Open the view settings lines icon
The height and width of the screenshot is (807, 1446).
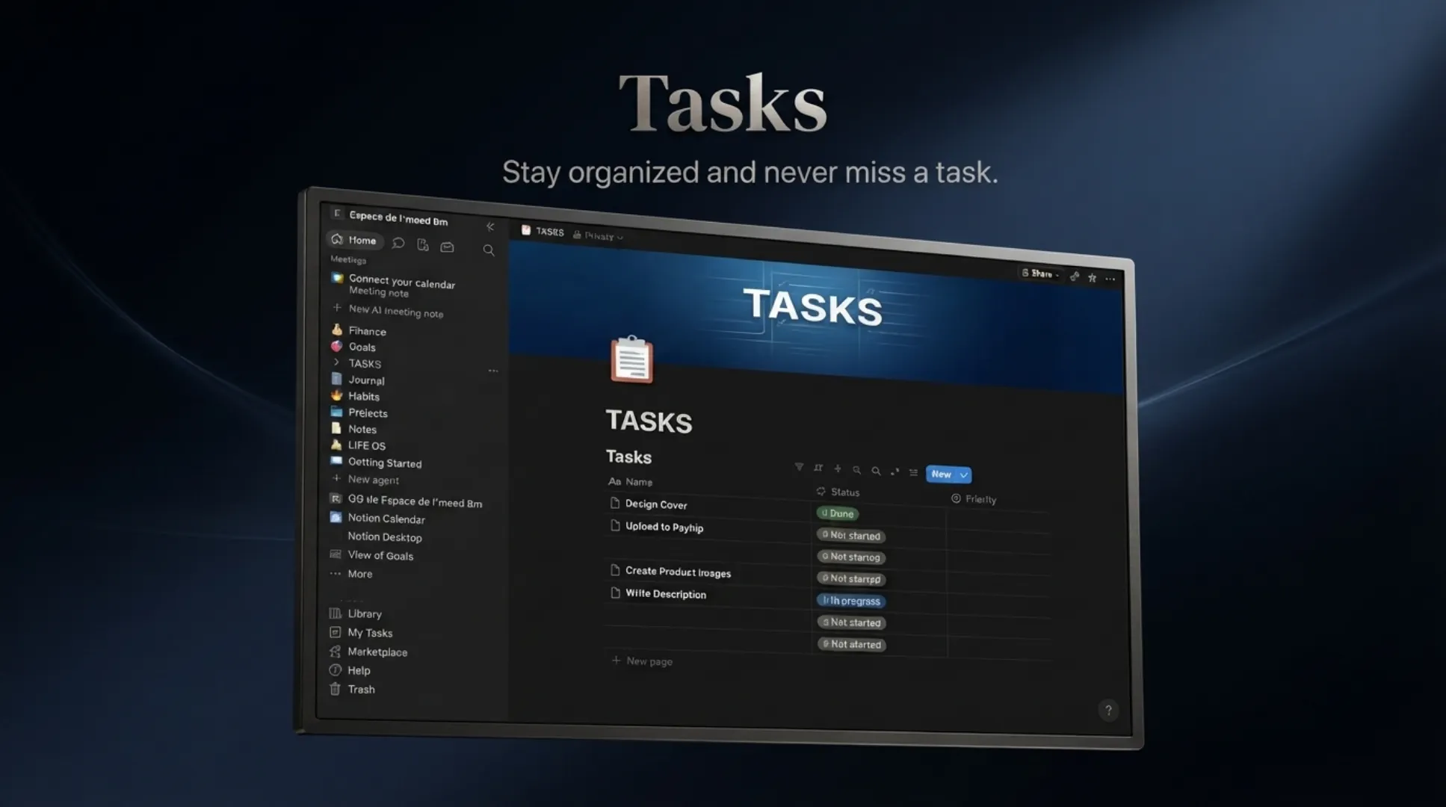pos(913,472)
